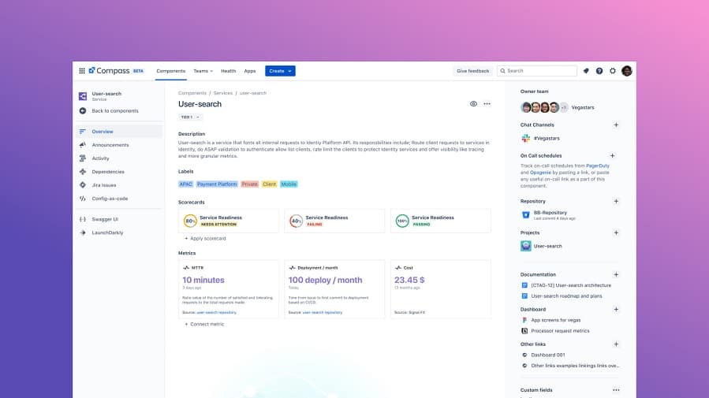The height and width of the screenshot is (398, 709).
Task: Open Processor request metrics dashboard
Action: point(560,331)
